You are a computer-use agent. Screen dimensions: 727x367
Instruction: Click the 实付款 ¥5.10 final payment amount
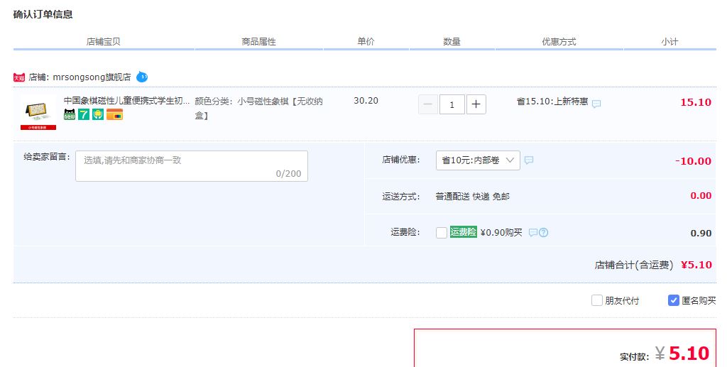682,354
